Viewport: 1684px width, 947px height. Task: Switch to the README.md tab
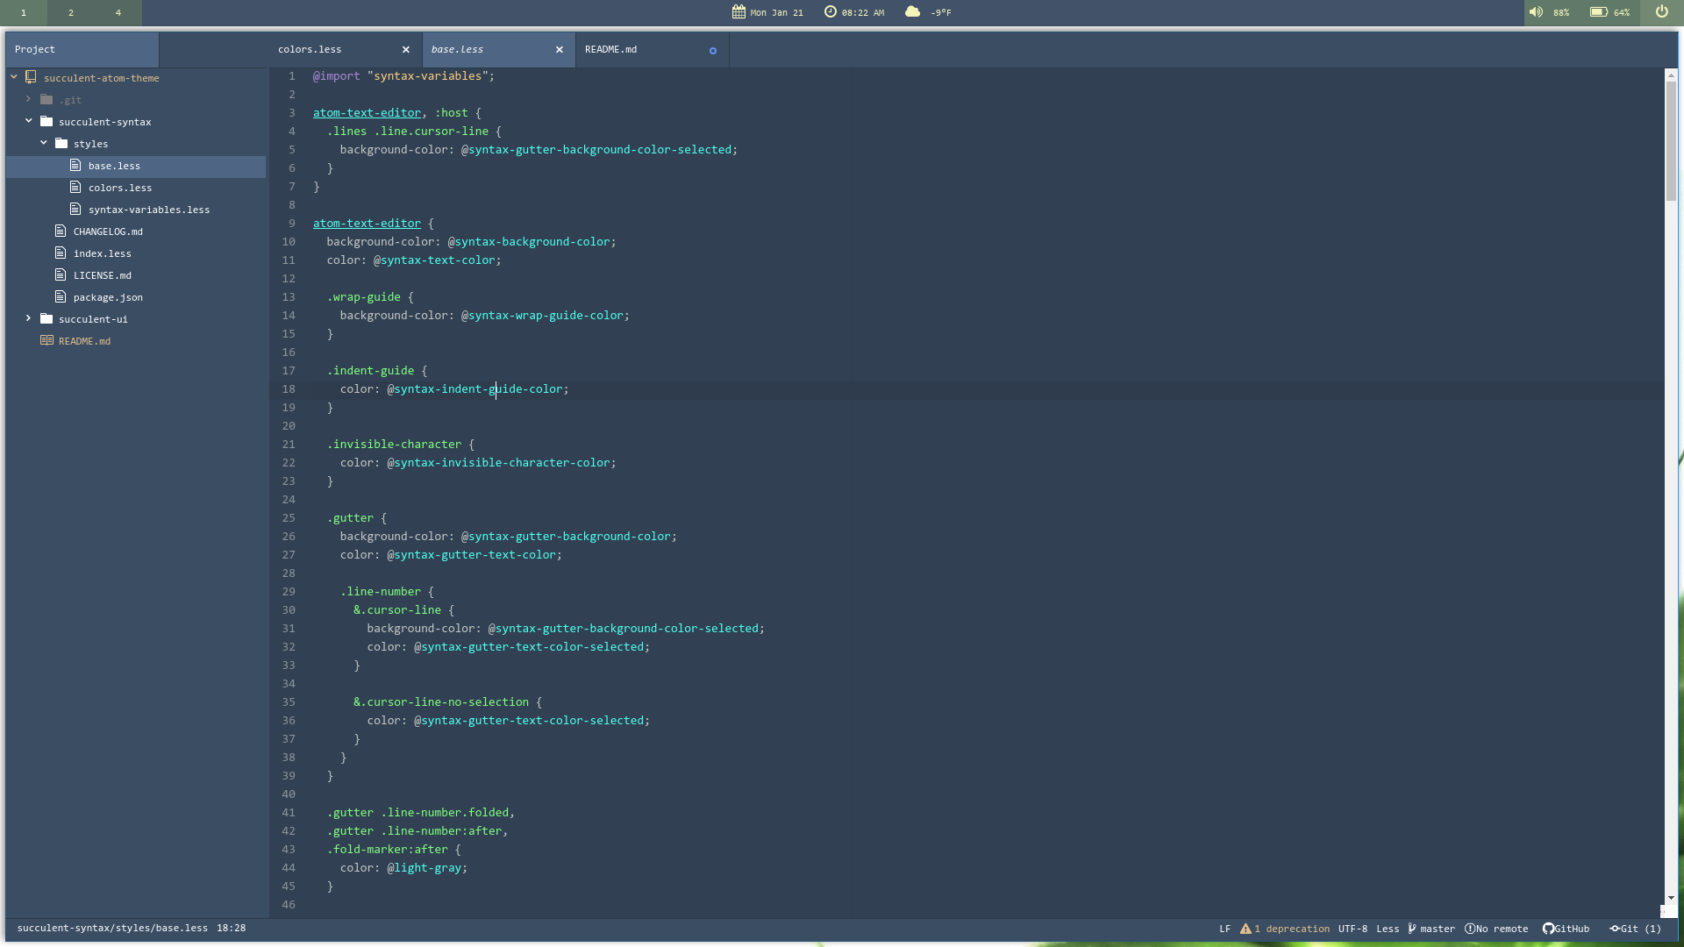(x=611, y=50)
